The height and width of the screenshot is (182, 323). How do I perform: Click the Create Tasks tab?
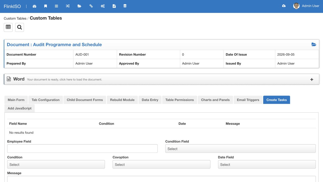point(277,100)
